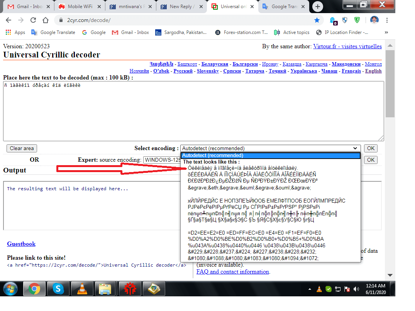415x311 pixels.
Task: Open Chrome from the taskbar
Action: 34,289
